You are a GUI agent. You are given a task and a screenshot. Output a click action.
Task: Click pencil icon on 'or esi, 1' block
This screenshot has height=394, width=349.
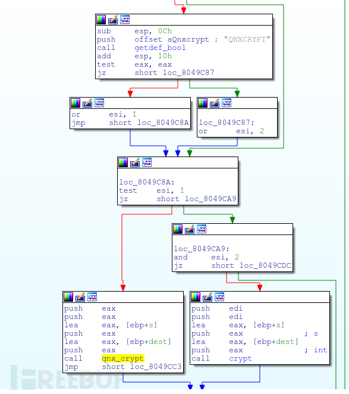[x=87, y=103]
